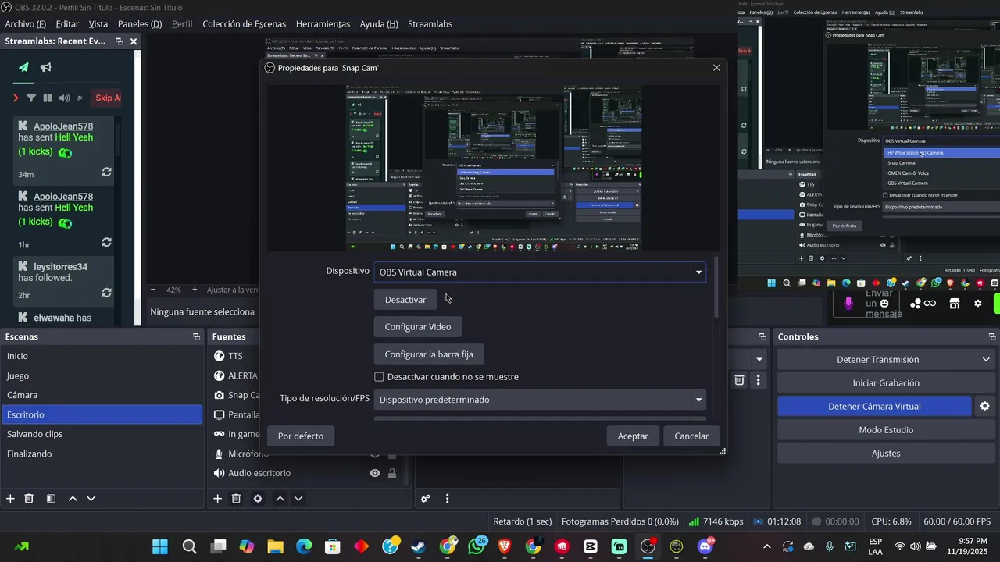
Task: Click Detener Cámara Virtual button
Action: (874, 407)
